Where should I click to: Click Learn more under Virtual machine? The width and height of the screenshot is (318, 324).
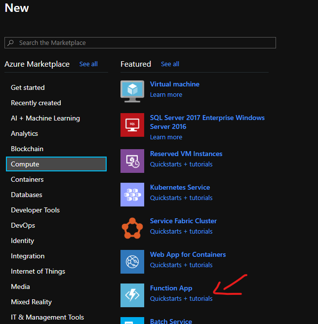click(166, 94)
